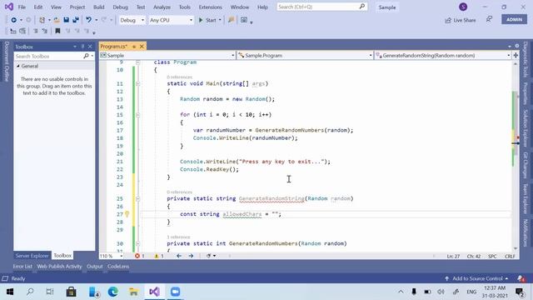Click in the Search Toolbox field
The height and width of the screenshot is (300, 533).
pyautogui.click(x=47, y=56)
